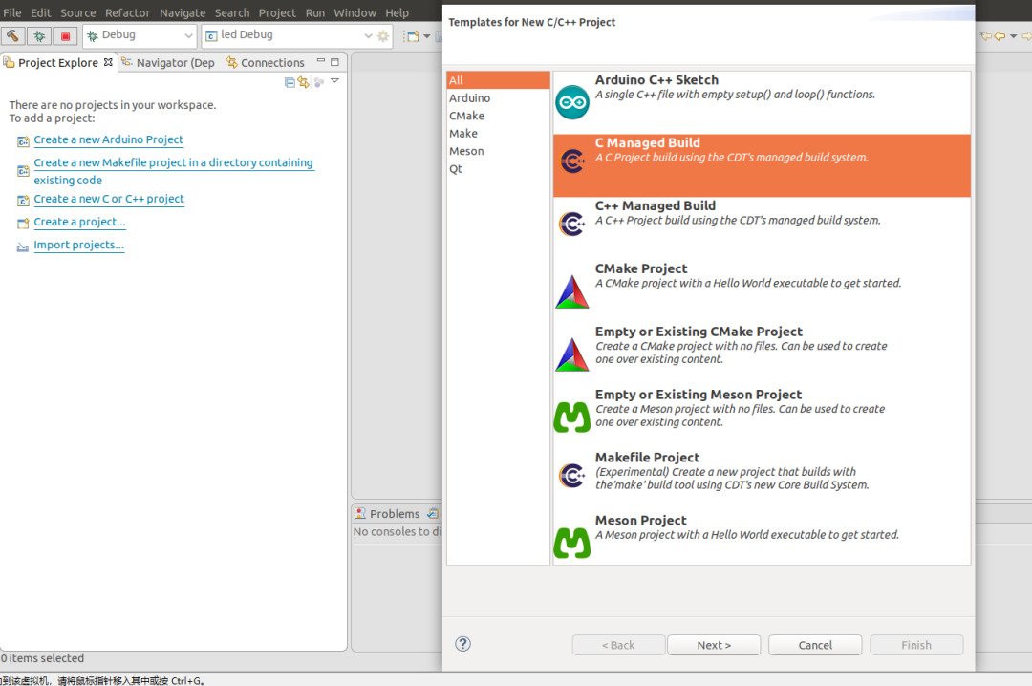The width and height of the screenshot is (1032, 686).
Task: Open the Help menu
Action: point(397,12)
